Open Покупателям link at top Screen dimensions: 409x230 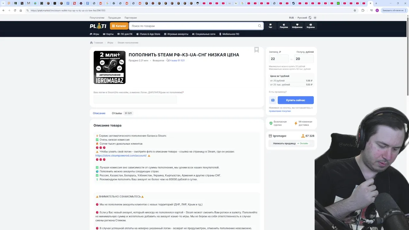[x=97, y=18]
